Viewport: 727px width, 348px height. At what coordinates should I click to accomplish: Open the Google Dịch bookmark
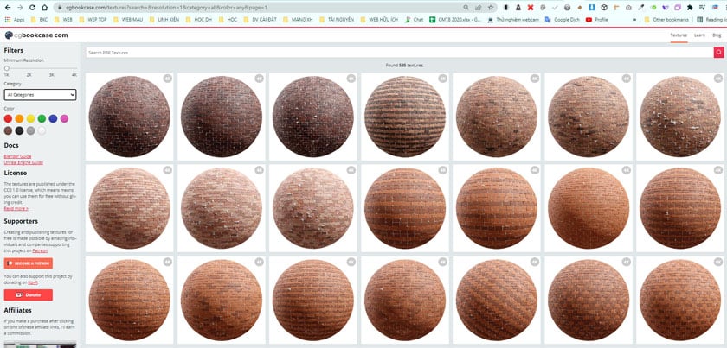pos(563,19)
